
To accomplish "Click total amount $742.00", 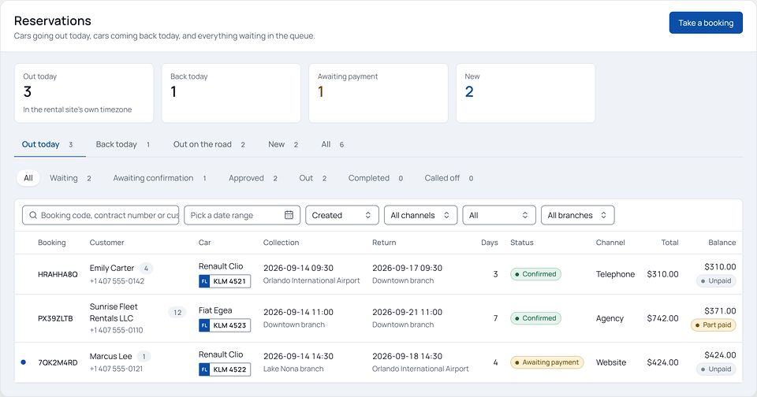I will tap(662, 318).
